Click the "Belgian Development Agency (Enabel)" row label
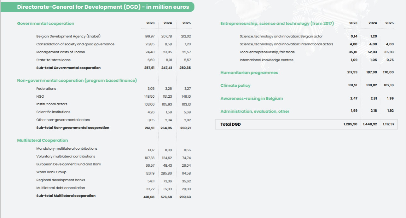Screen dimensions: 406x218 (68, 36)
